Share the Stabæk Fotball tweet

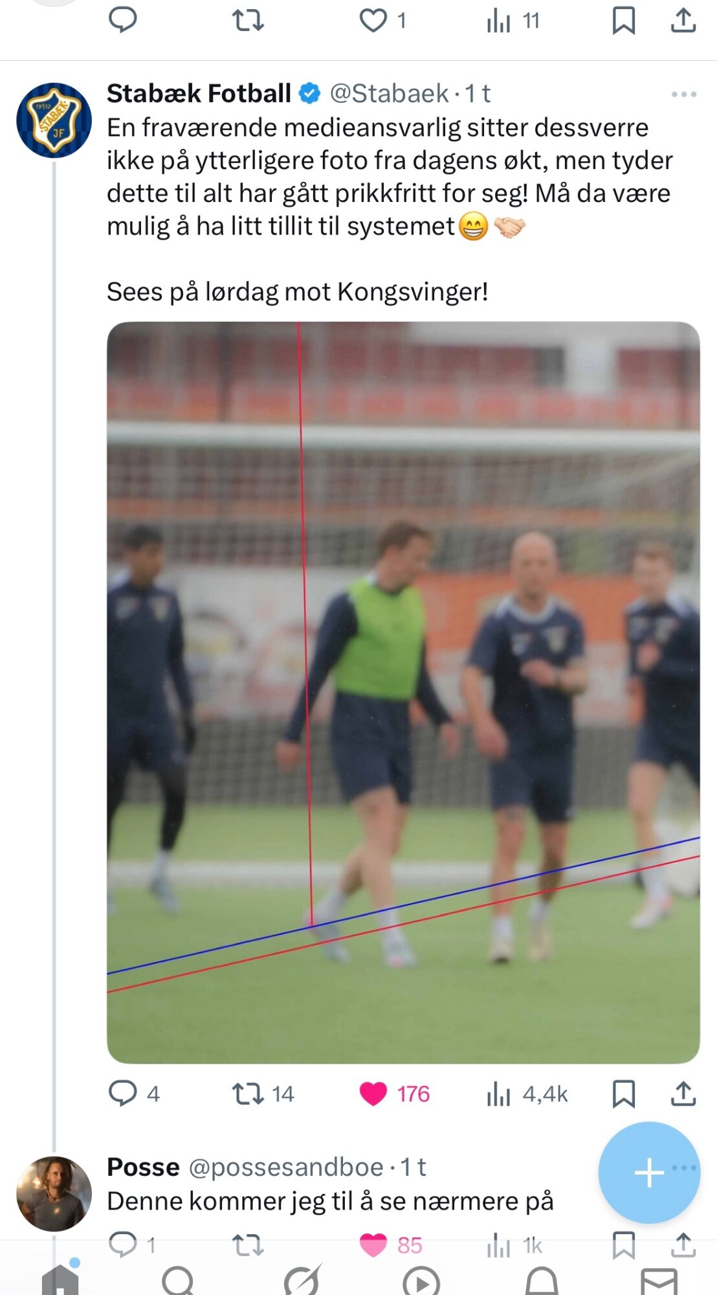(683, 1094)
